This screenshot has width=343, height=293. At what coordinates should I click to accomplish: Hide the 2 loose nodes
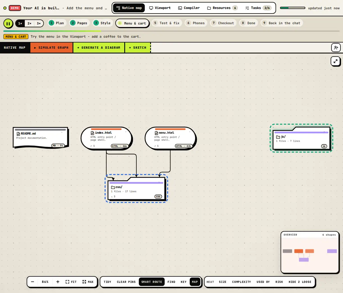pos(300,282)
